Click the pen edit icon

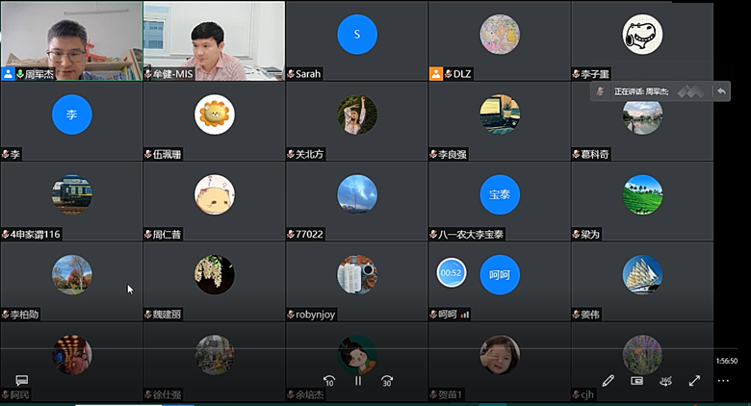pyautogui.click(x=609, y=381)
